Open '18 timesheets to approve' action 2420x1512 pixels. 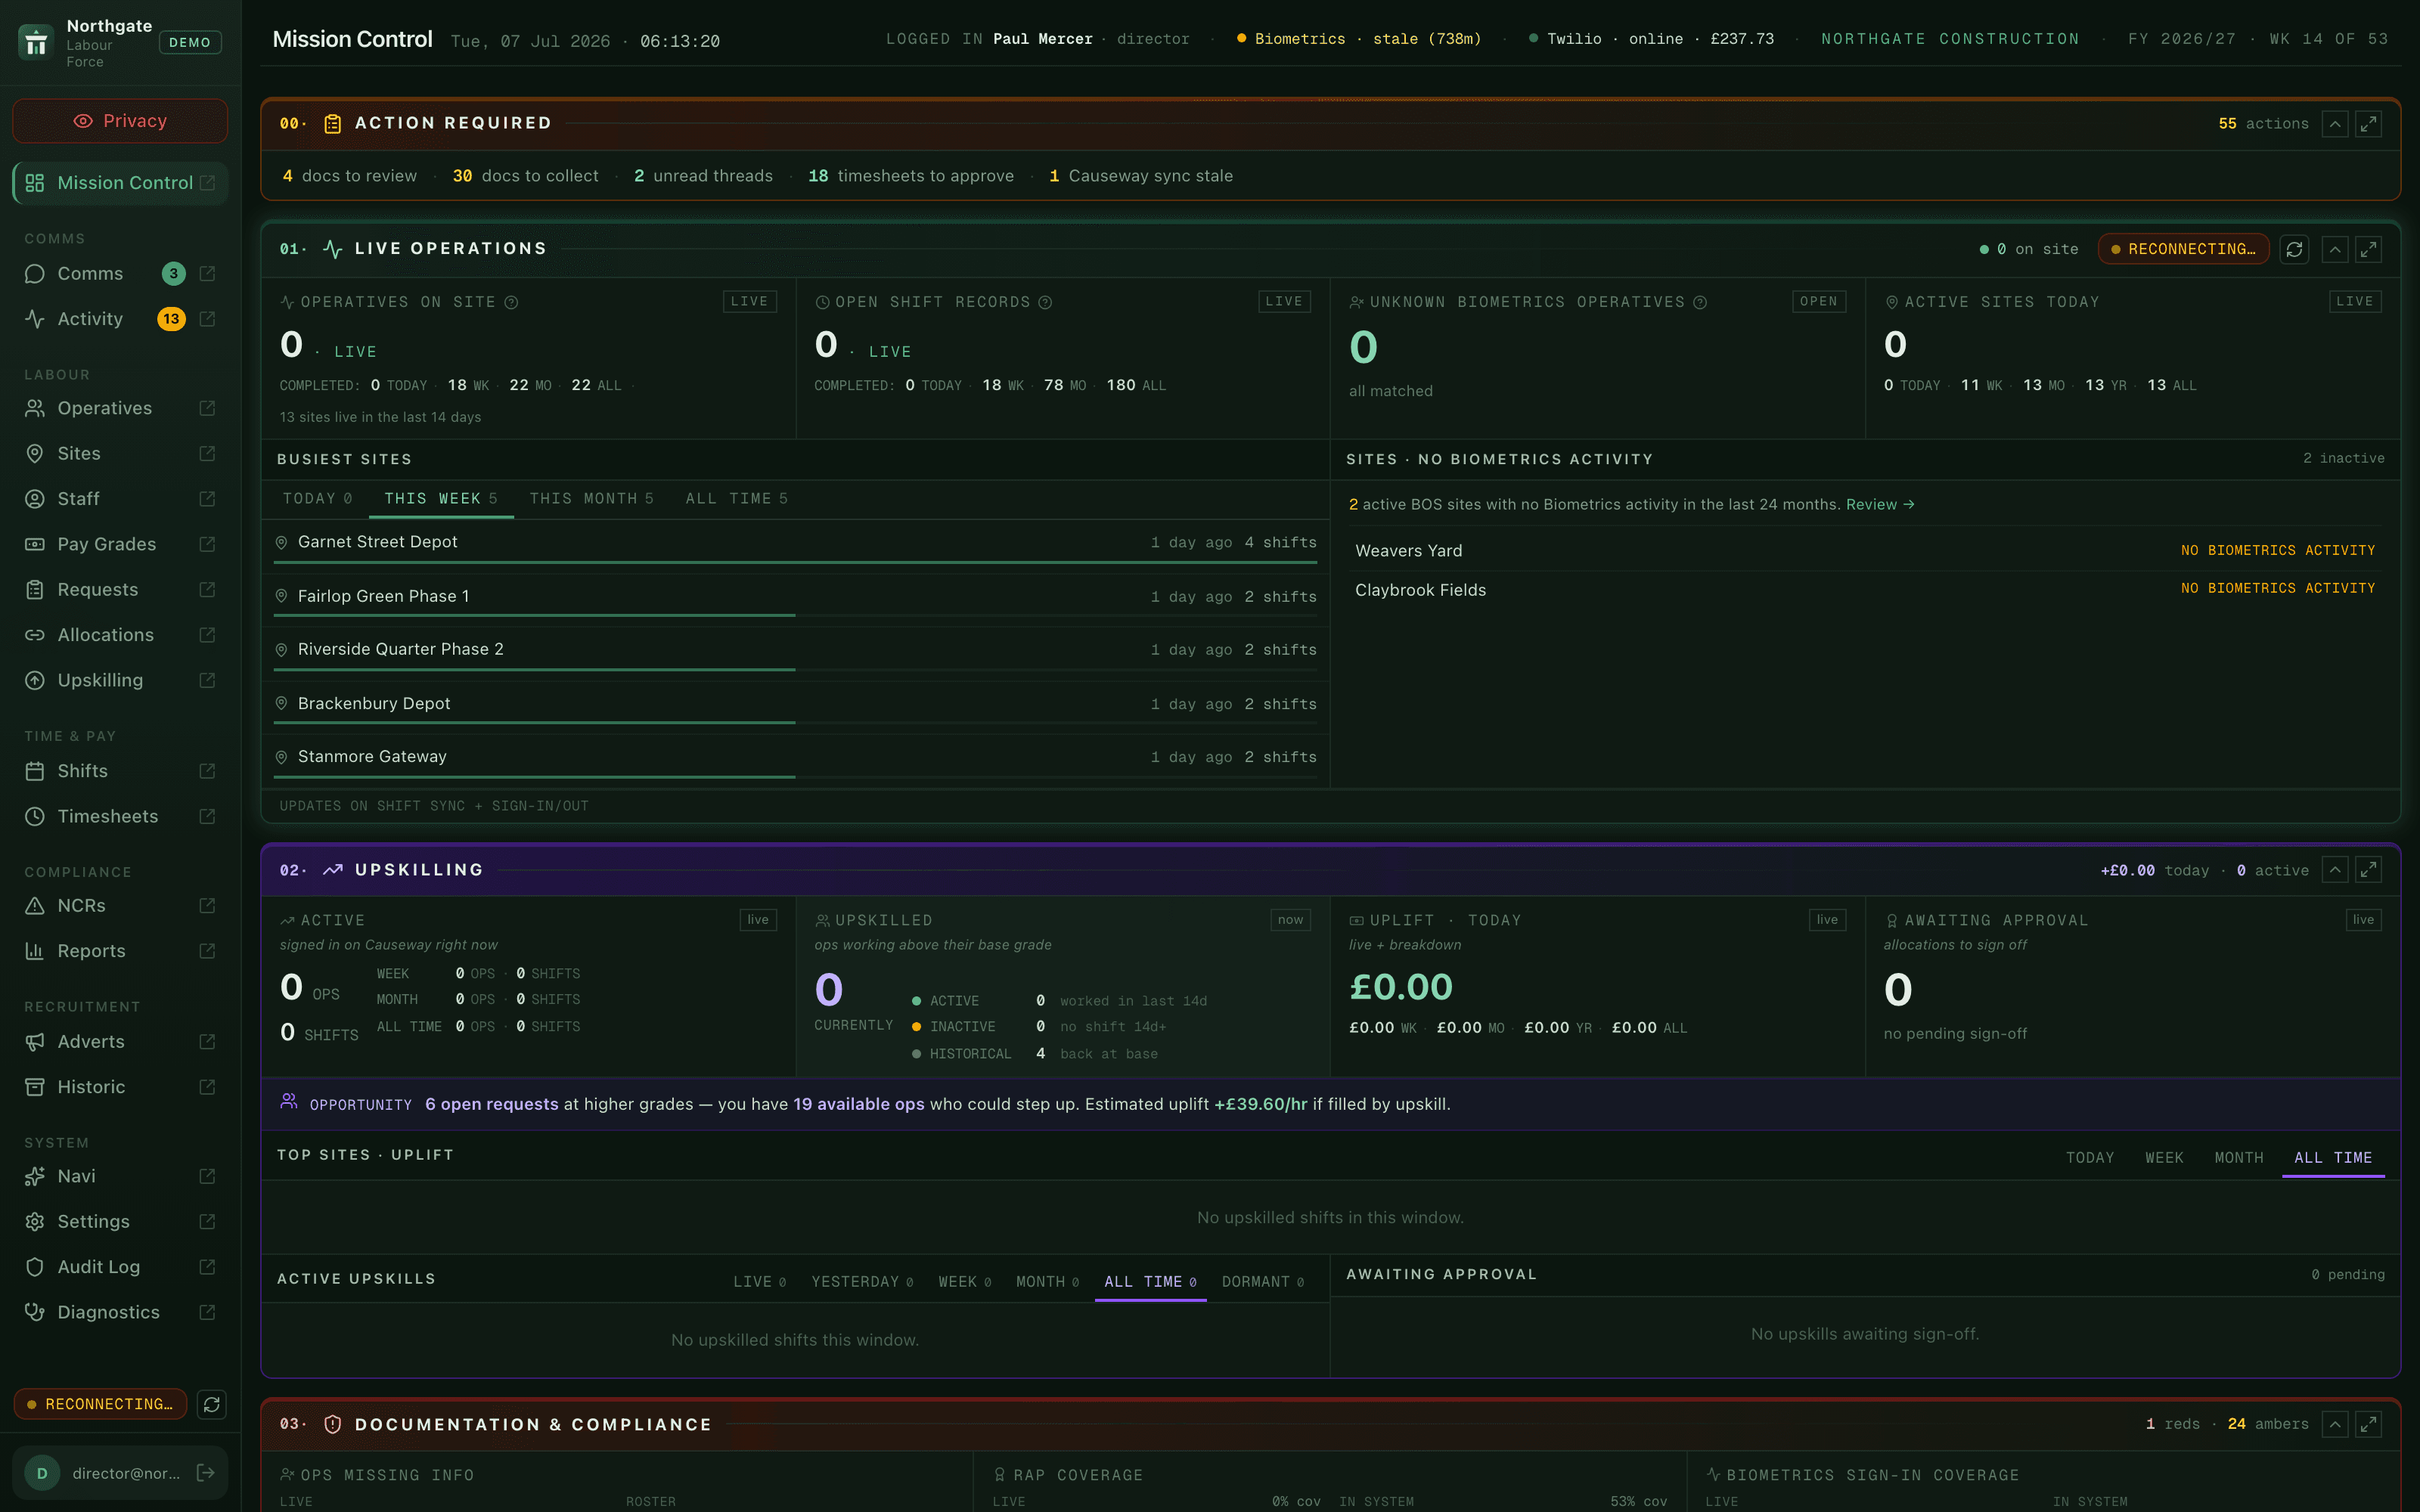pyautogui.click(x=911, y=176)
